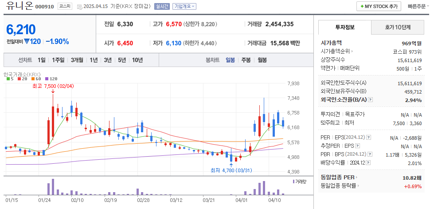Click the 외국인보유주식수 value 459,712

(x=413, y=92)
